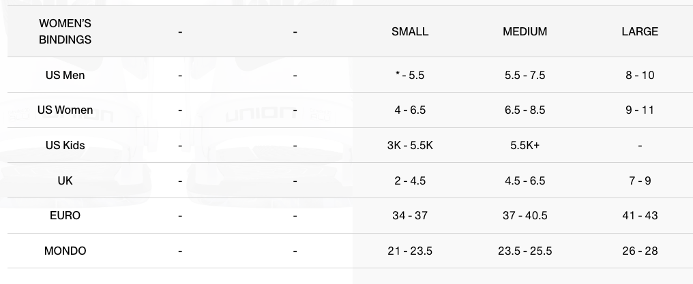The width and height of the screenshot is (693, 284).
Task: Select the US Kids medium cell 5.5K+
Action: pos(525,145)
